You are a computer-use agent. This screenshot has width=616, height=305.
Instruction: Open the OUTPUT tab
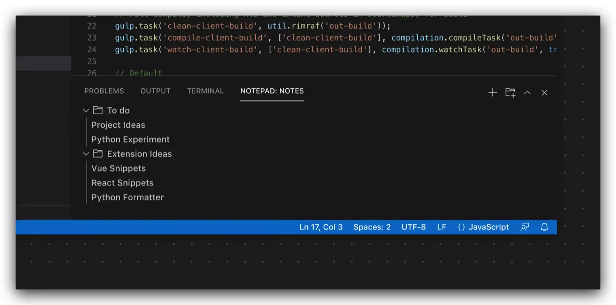tap(155, 91)
